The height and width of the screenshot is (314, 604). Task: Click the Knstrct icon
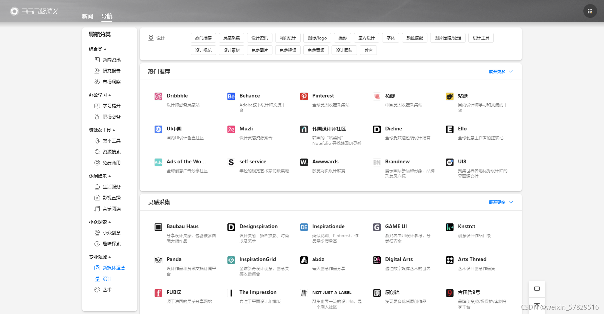450,227
